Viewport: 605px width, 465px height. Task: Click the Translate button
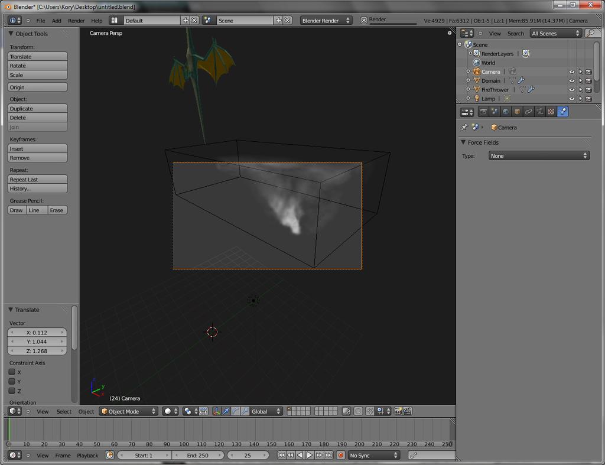click(x=37, y=56)
